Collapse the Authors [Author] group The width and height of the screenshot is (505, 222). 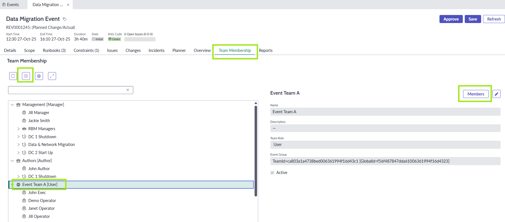coord(12,161)
